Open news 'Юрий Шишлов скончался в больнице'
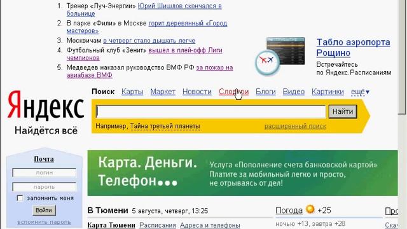The height and width of the screenshot is (229, 407). (144, 10)
